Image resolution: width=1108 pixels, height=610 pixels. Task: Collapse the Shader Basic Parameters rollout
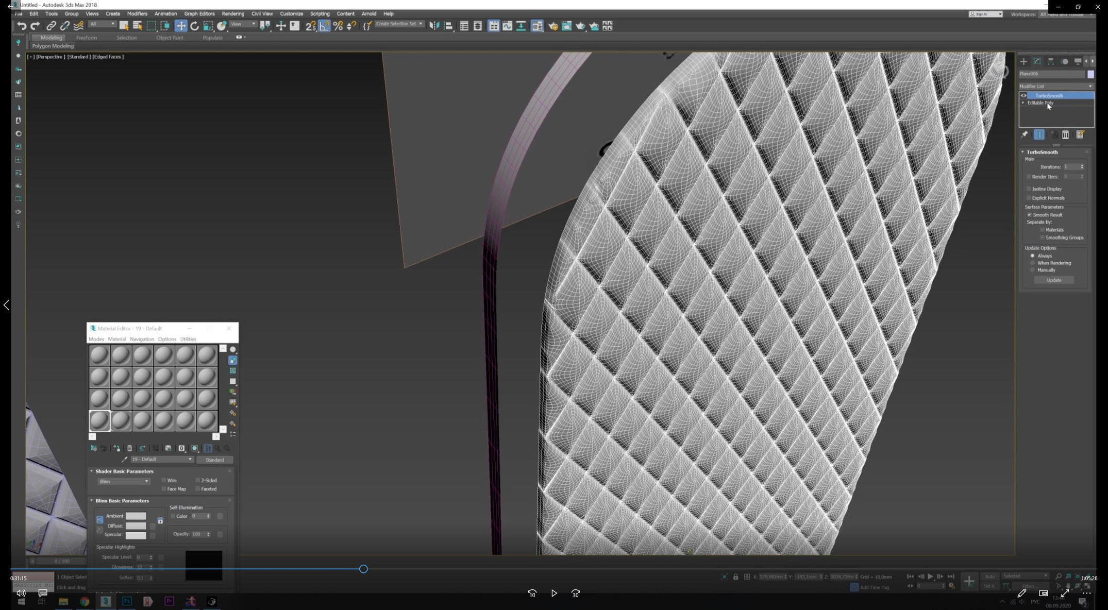pyautogui.click(x=92, y=471)
